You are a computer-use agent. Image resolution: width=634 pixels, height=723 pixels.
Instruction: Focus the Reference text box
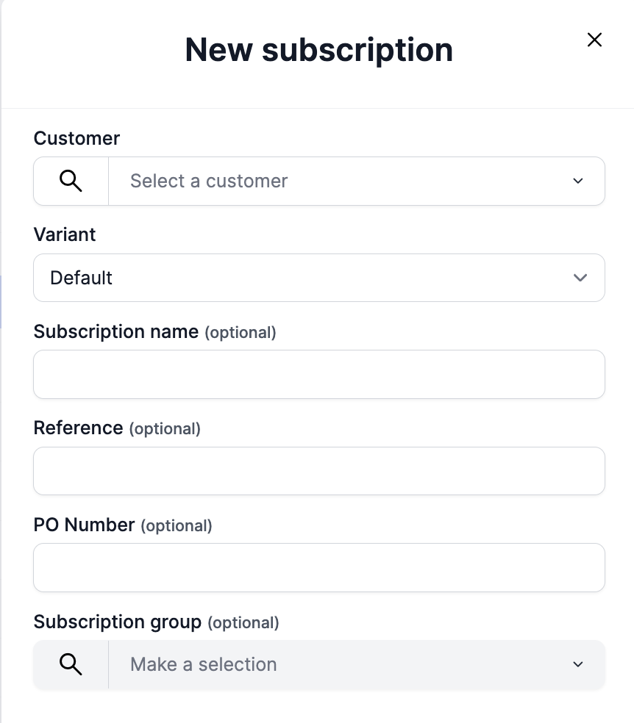pos(319,471)
